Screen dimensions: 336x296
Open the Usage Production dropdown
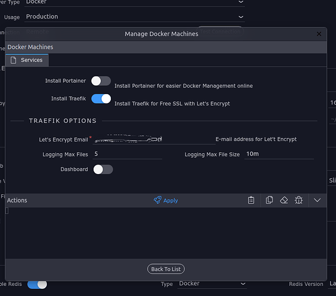(135, 17)
